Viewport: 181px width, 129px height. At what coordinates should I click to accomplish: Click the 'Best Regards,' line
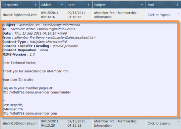pos(13,105)
